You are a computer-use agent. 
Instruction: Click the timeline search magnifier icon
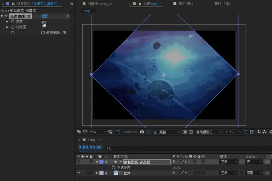pyautogui.click(x=109, y=148)
